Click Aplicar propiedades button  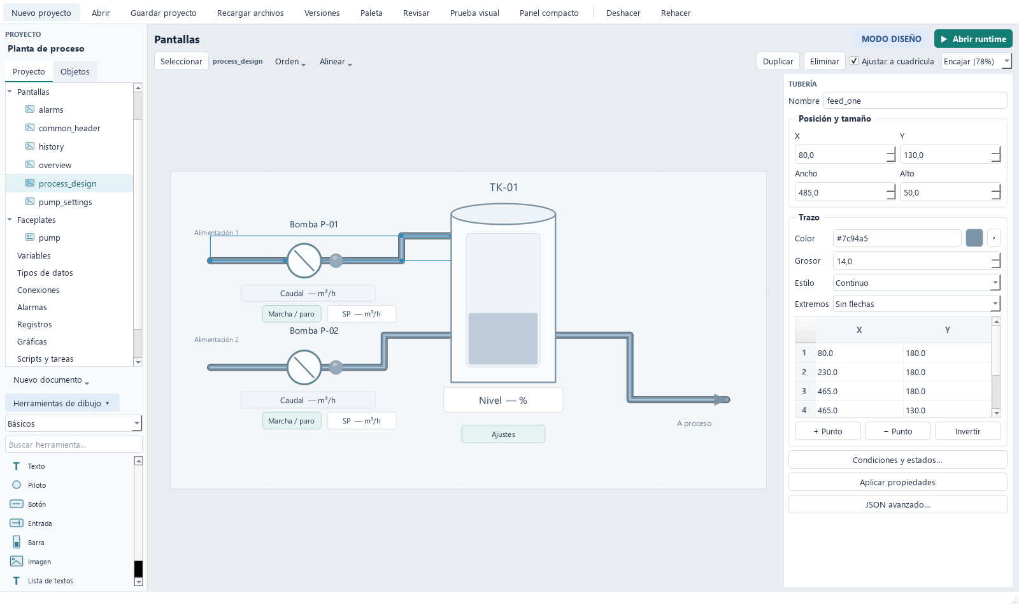click(x=897, y=482)
